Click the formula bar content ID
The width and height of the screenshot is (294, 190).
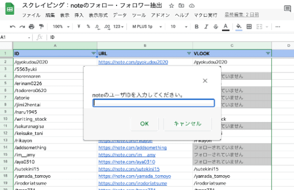click(x=52, y=37)
